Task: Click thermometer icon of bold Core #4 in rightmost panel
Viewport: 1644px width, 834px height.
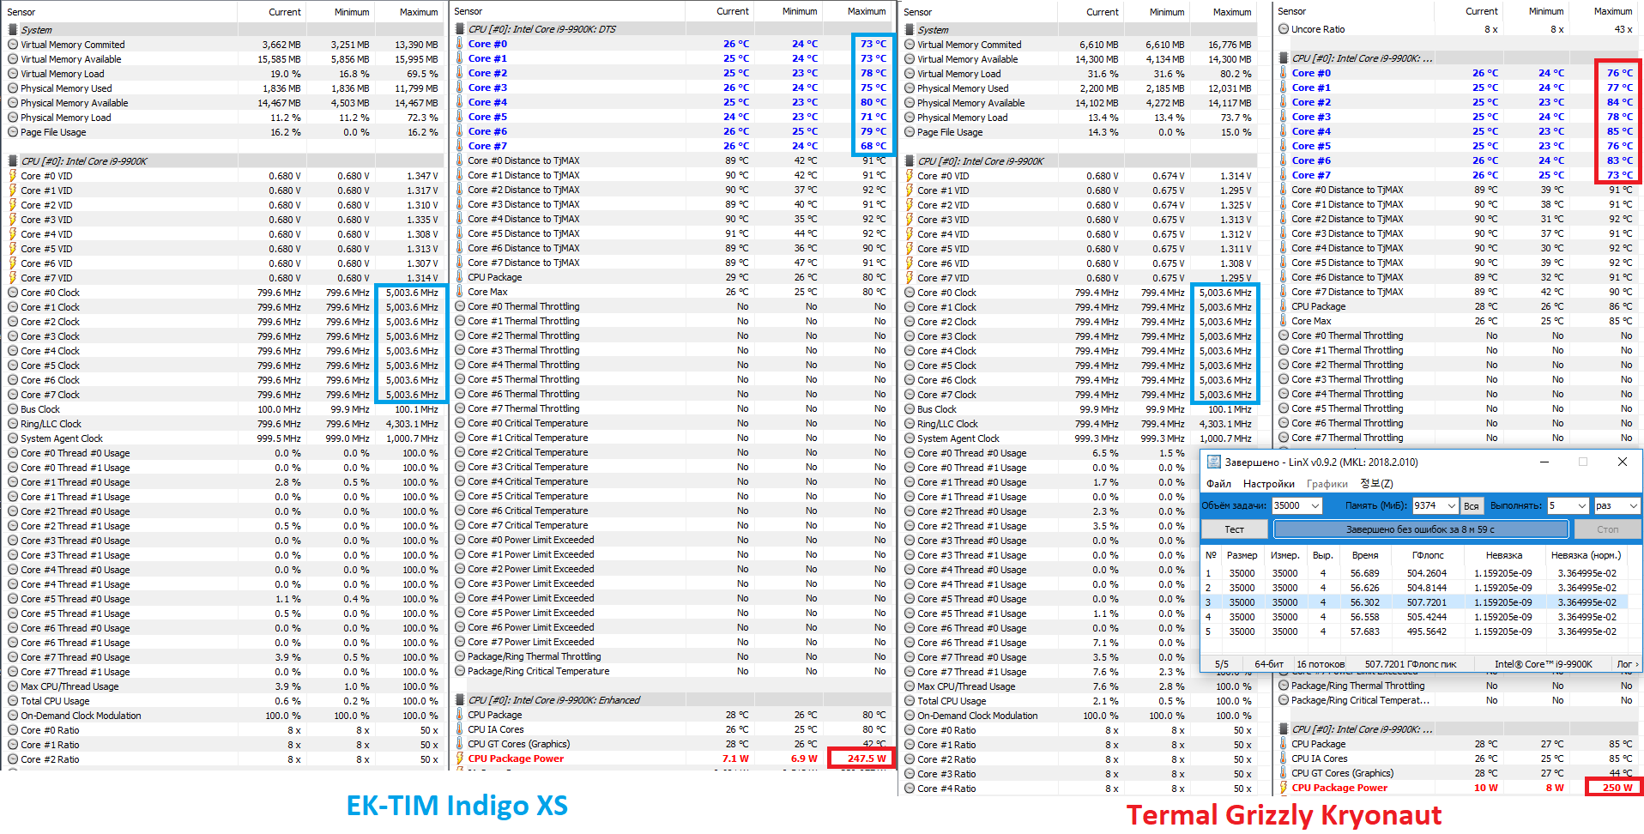Action: (1284, 131)
